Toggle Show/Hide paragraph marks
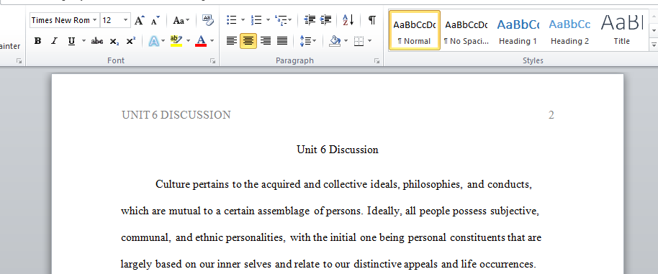The height and width of the screenshot is (274, 658). pyautogui.click(x=371, y=19)
